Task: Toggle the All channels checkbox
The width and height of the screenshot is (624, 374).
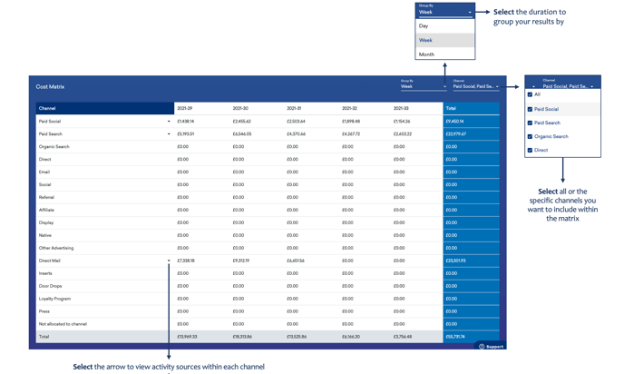Action: (x=531, y=94)
